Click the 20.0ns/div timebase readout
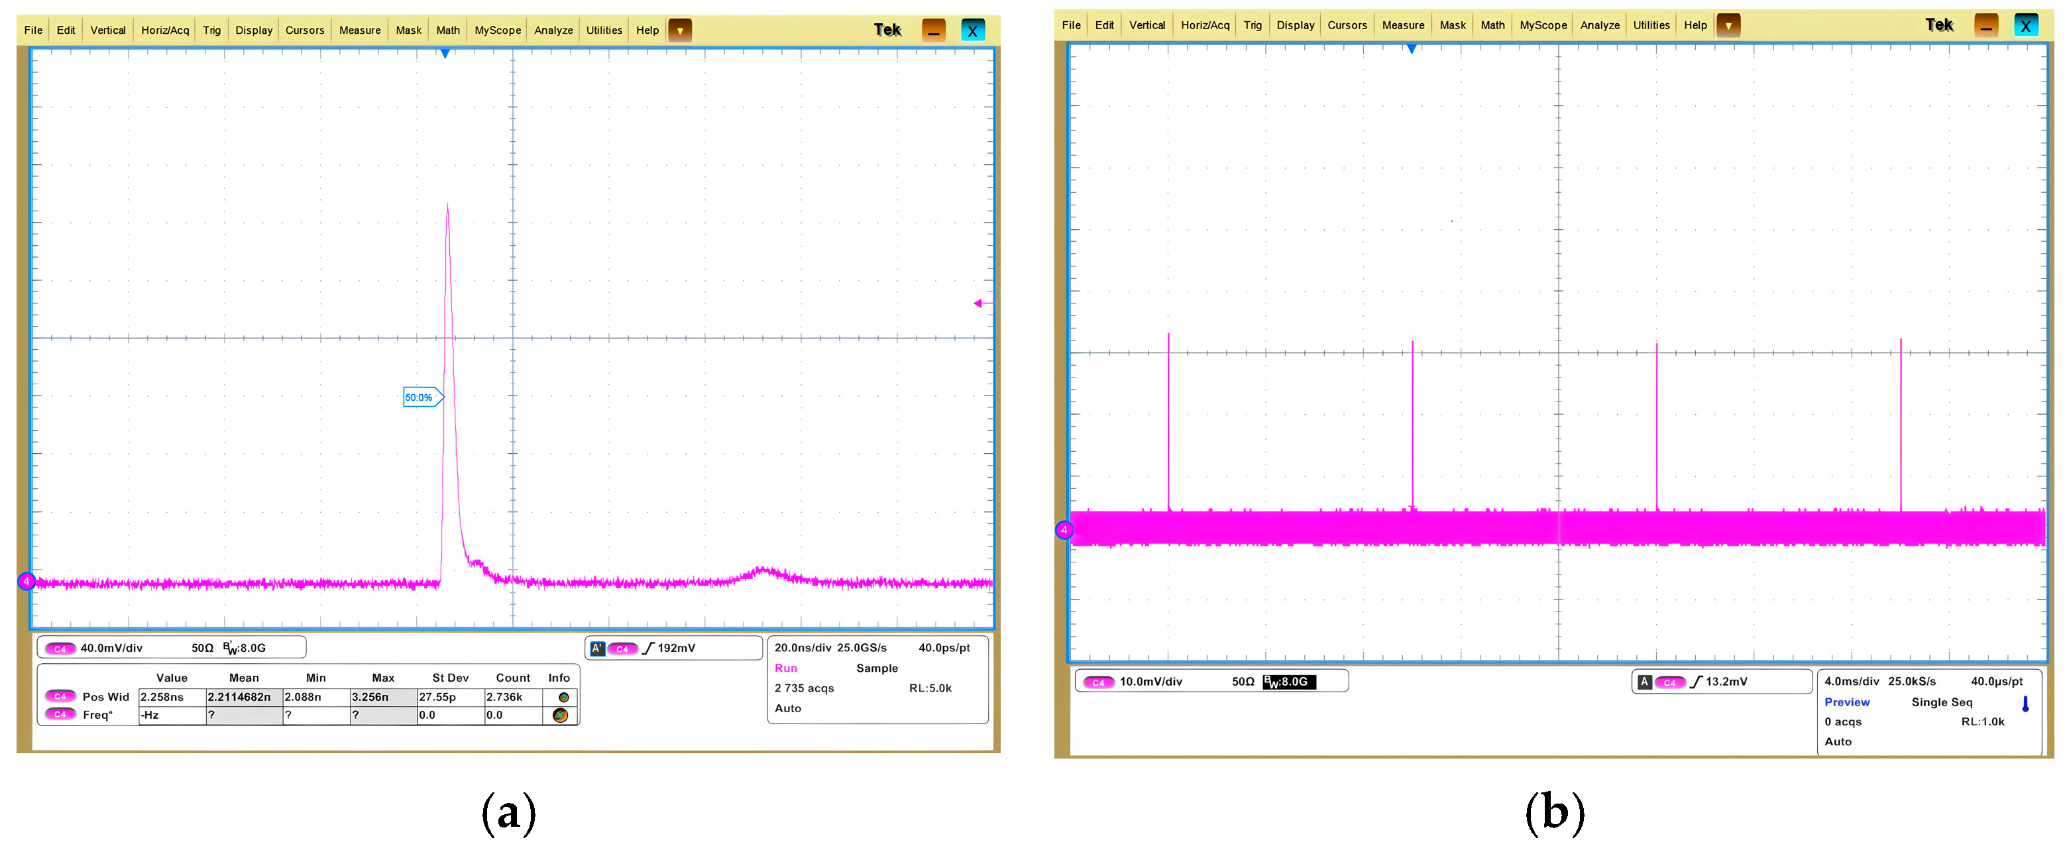 [803, 648]
